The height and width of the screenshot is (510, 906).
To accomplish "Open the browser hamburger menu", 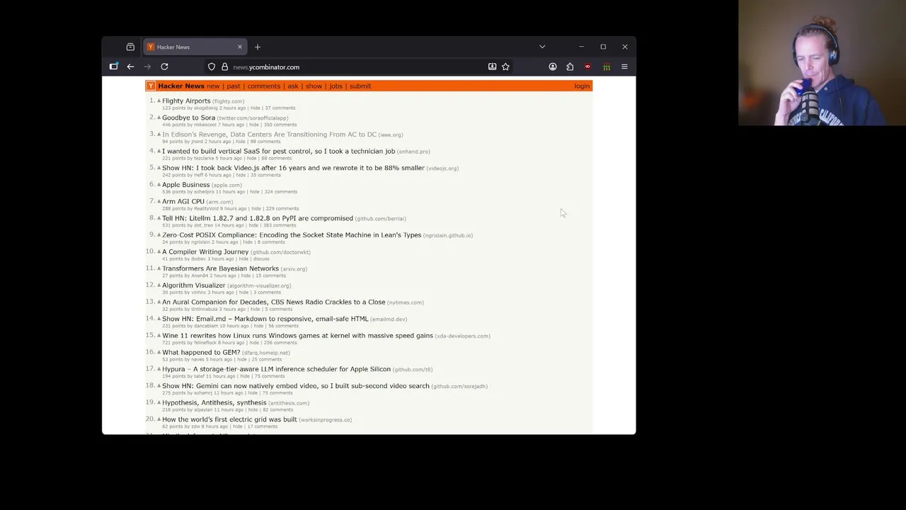I will click(x=624, y=67).
